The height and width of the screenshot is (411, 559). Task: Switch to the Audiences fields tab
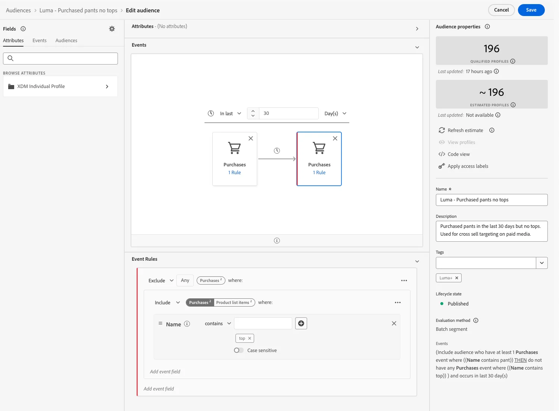[x=66, y=40]
